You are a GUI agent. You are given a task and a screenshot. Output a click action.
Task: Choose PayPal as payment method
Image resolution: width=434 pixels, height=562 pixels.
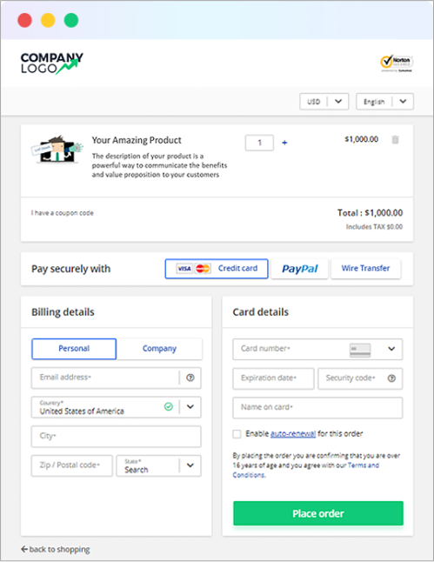click(299, 269)
